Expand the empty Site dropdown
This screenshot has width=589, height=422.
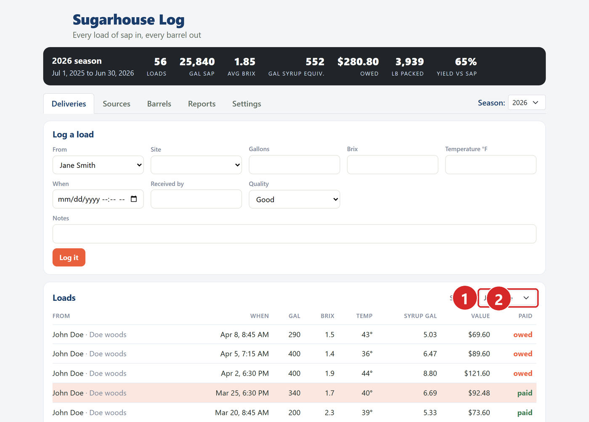coord(196,165)
